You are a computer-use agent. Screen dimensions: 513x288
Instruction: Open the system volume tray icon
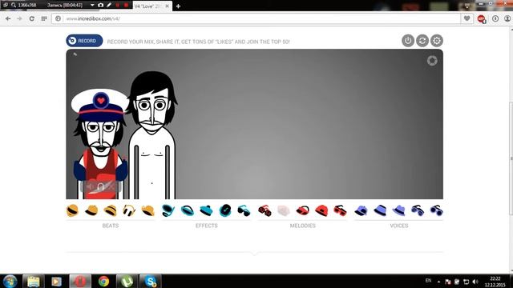point(475,282)
